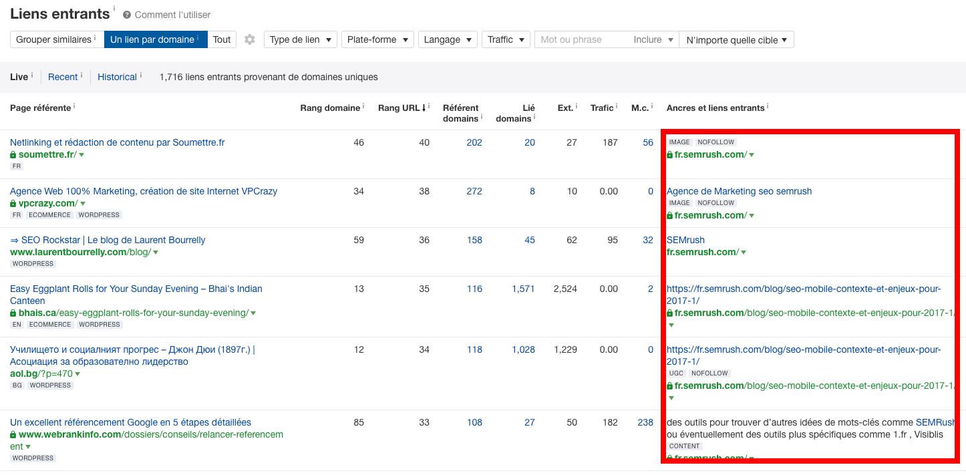Open the gear settings icon in the filter bar
Screen dimensions: 966x475
(250, 39)
